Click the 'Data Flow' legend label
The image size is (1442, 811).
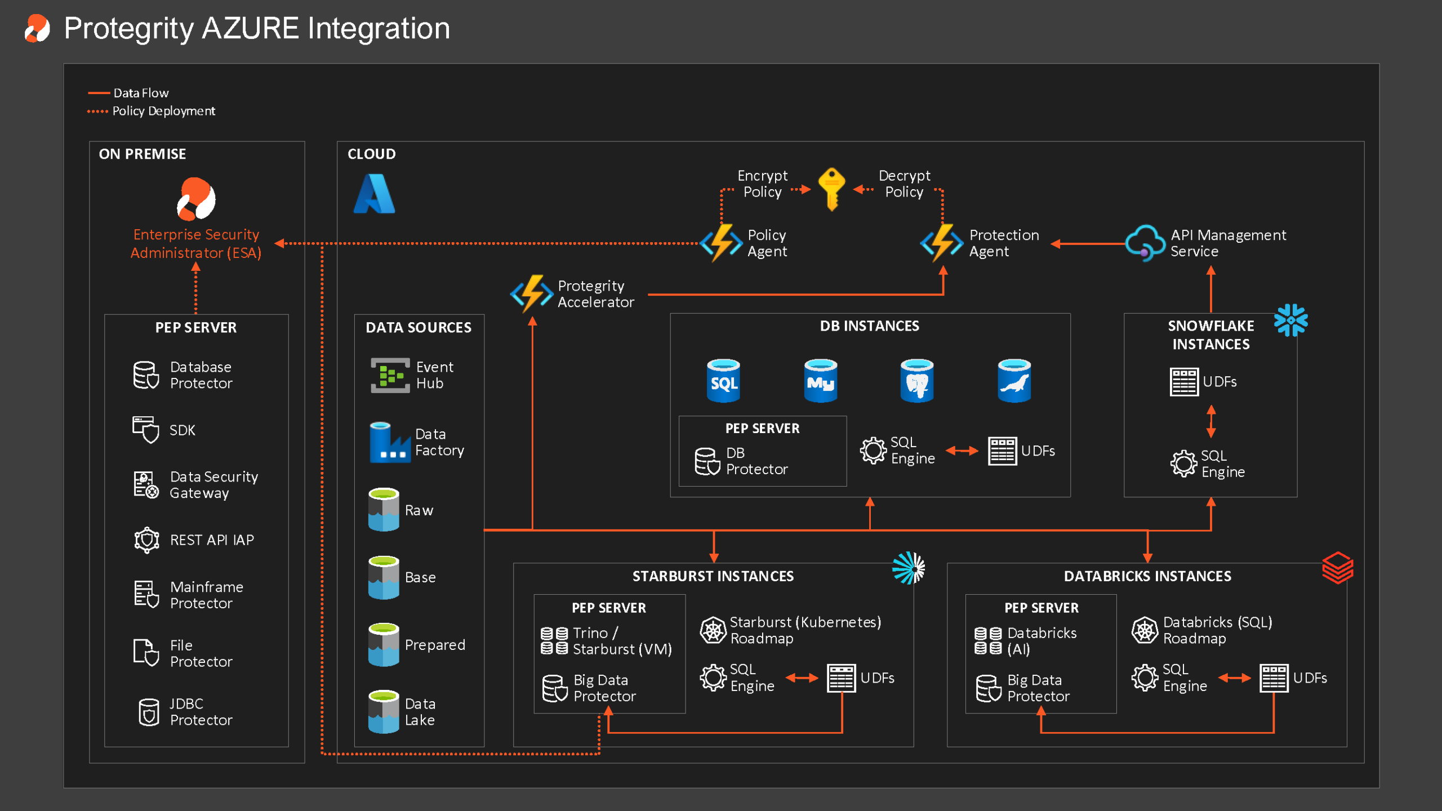point(141,93)
